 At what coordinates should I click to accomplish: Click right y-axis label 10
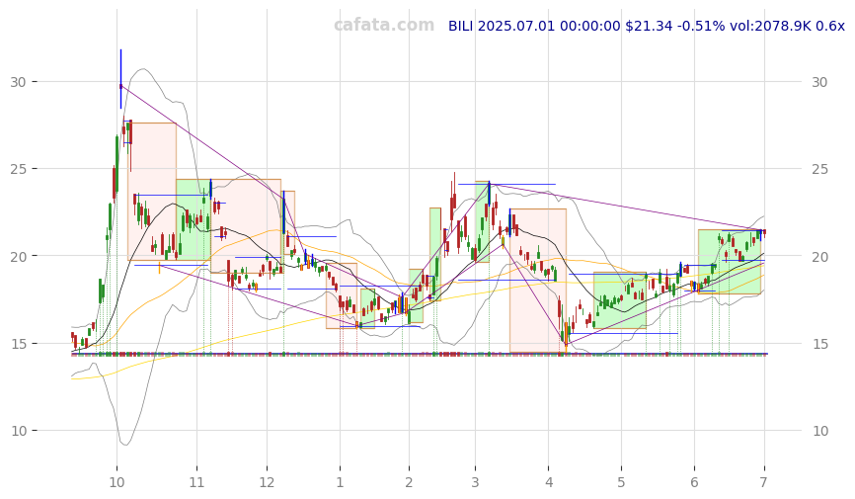coord(819,431)
